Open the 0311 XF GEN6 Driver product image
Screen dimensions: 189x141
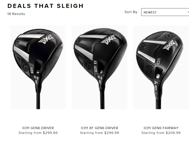[99, 67]
